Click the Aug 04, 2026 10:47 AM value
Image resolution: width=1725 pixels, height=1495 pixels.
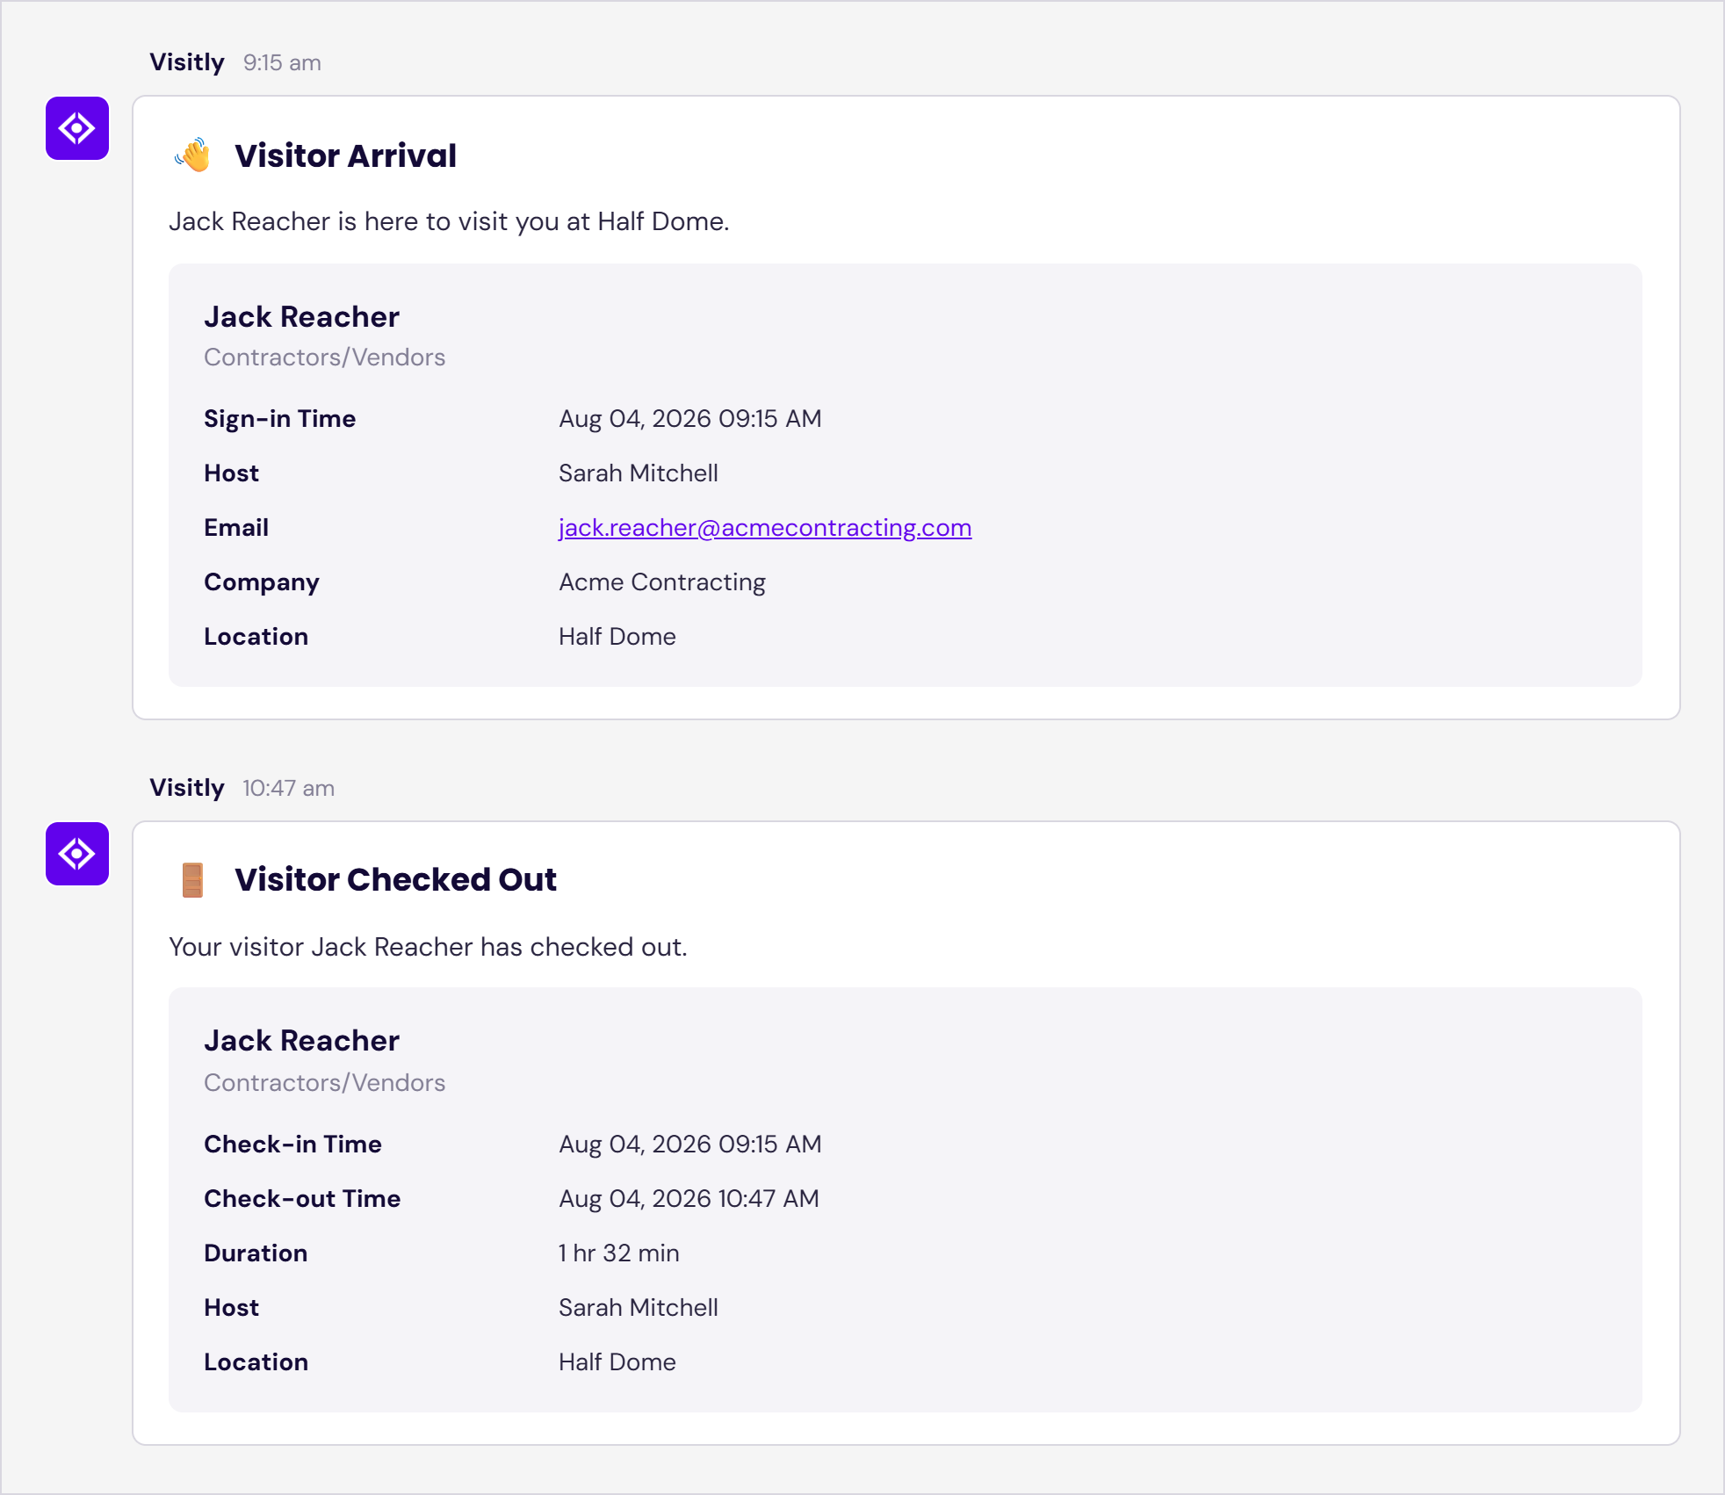689,1199
